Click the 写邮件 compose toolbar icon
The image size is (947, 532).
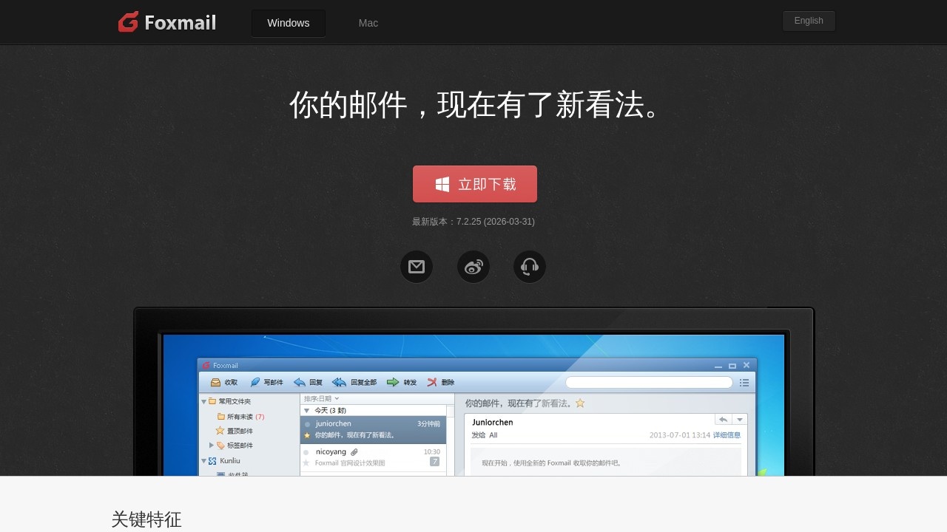(255, 382)
